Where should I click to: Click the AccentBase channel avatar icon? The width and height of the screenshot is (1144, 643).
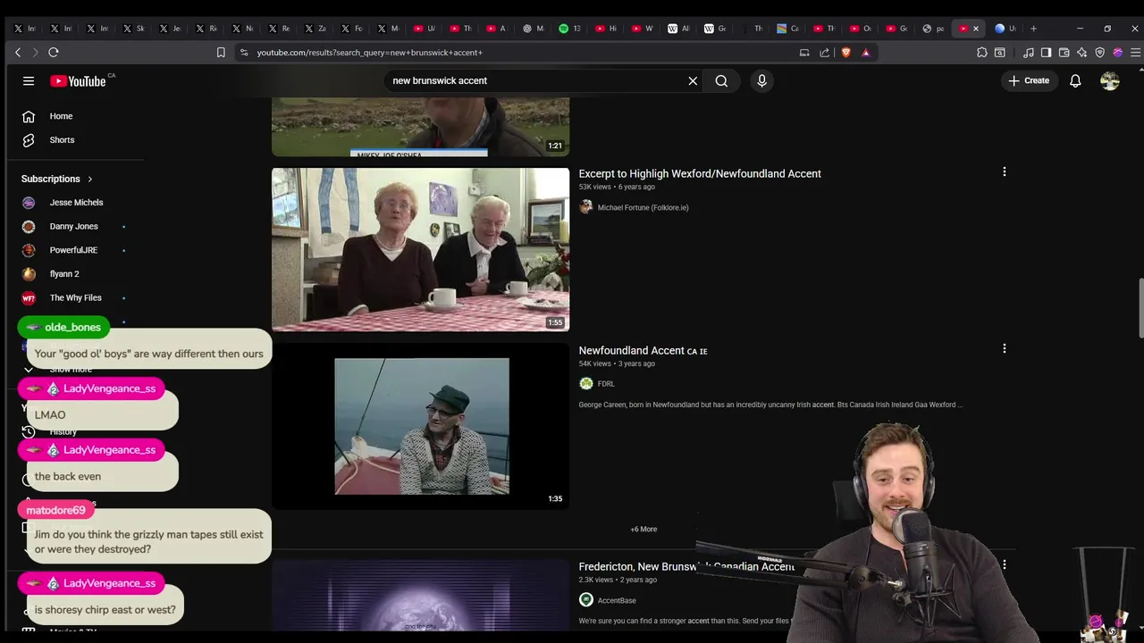[x=586, y=599]
